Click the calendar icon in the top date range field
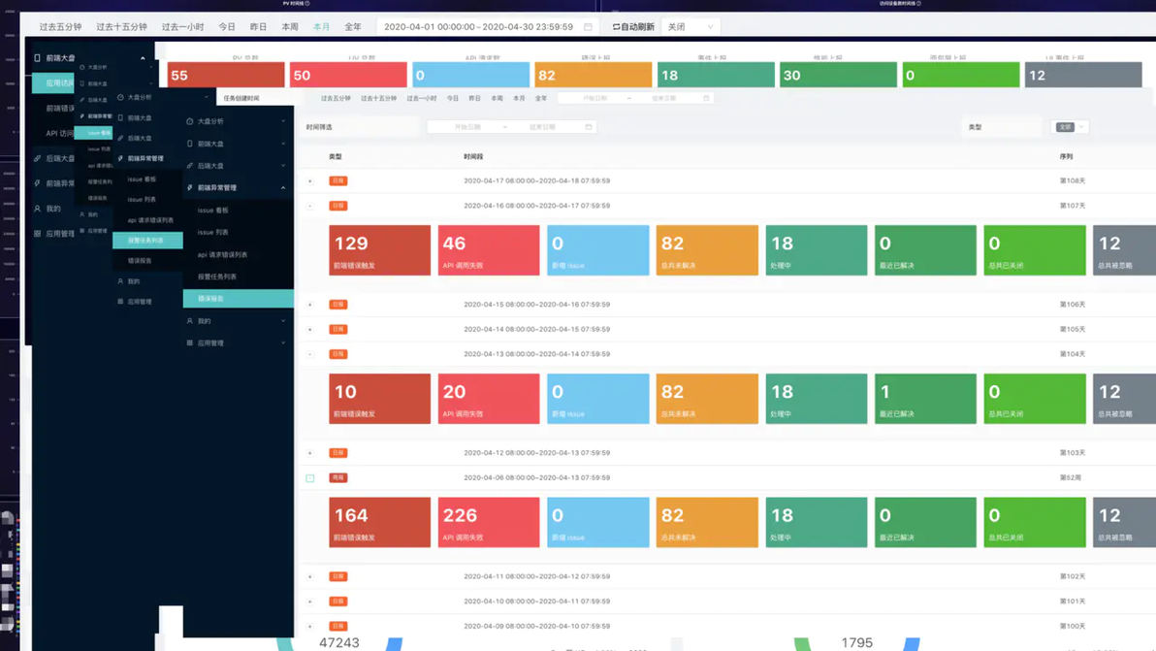The image size is (1156, 651). (588, 26)
